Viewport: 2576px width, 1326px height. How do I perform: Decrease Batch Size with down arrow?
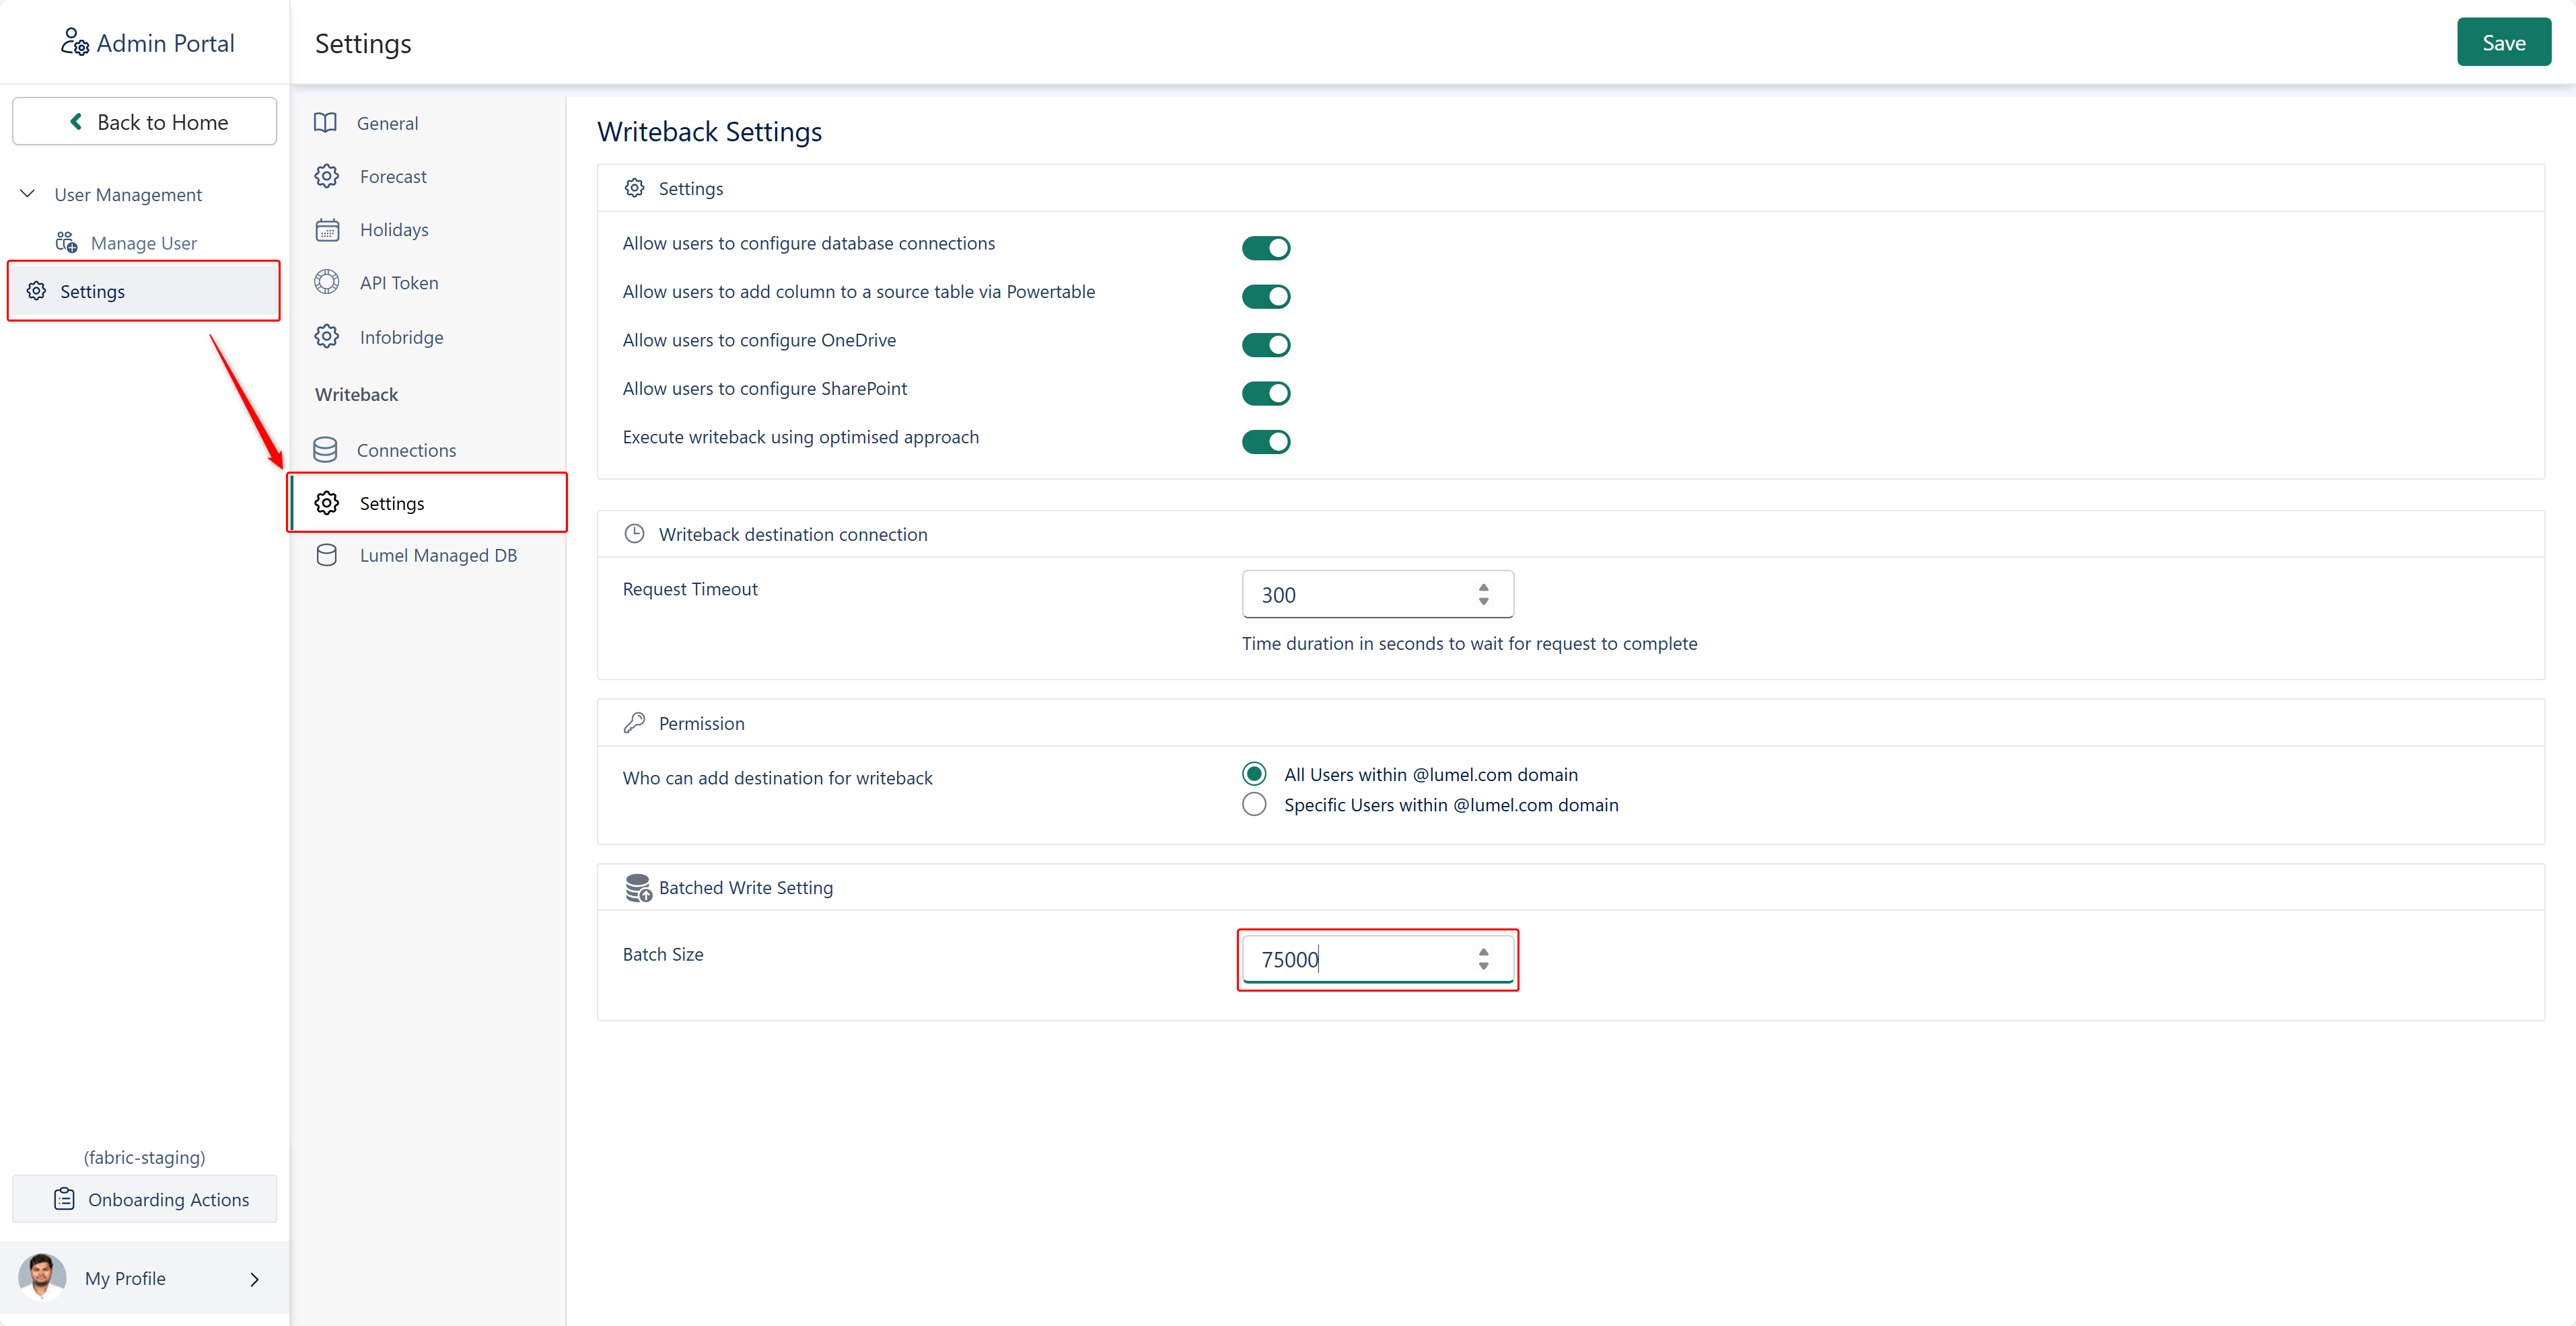click(1483, 966)
